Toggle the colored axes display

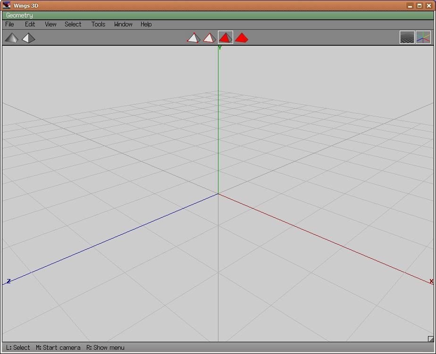pyautogui.click(x=423, y=38)
